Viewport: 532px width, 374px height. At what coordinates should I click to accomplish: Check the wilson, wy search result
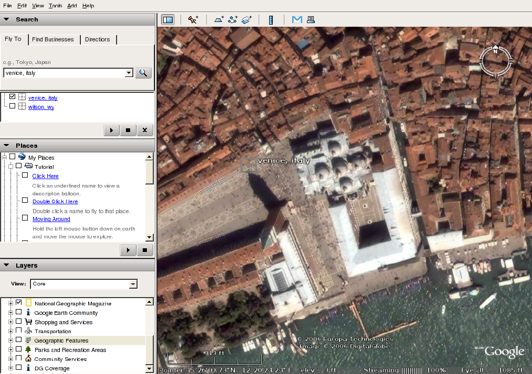[x=12, y=106]
